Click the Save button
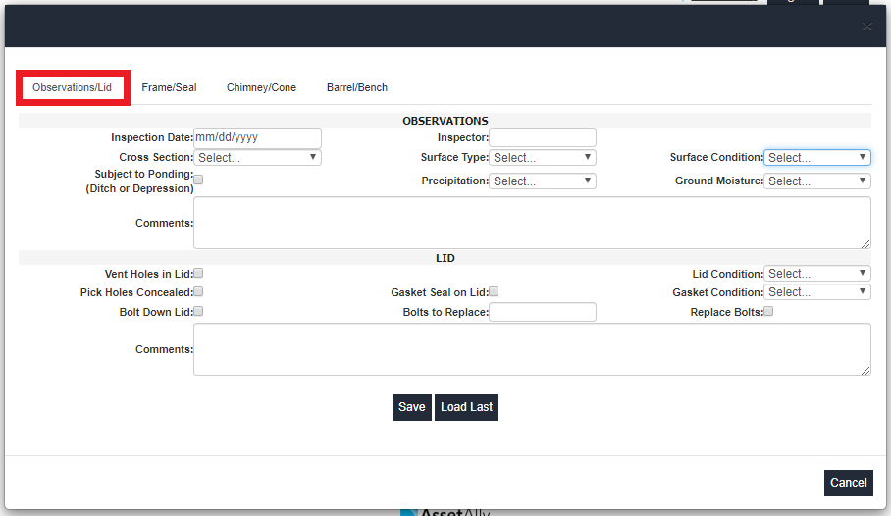Screen dimensions: 891x516 (x=412, y=407)
